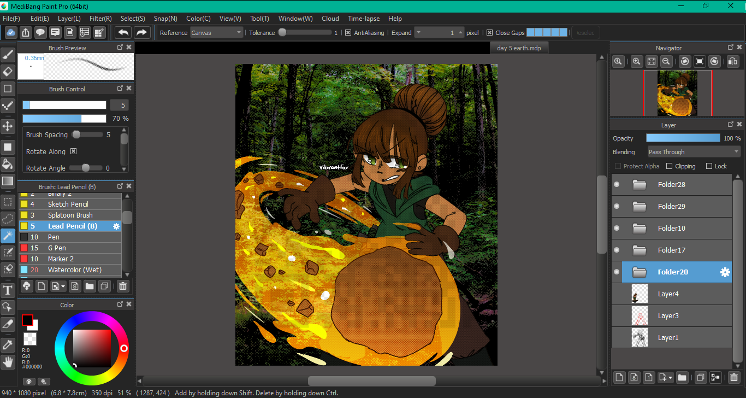The image size is (746, 398).
Task: Select the Eraser tool in left toolbar
Action: point(8,72)
